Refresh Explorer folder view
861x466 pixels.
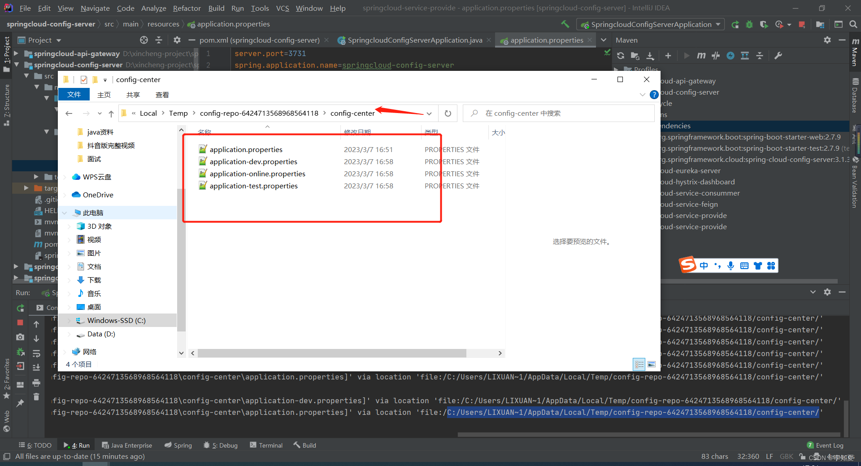click(x=448, y=113)
